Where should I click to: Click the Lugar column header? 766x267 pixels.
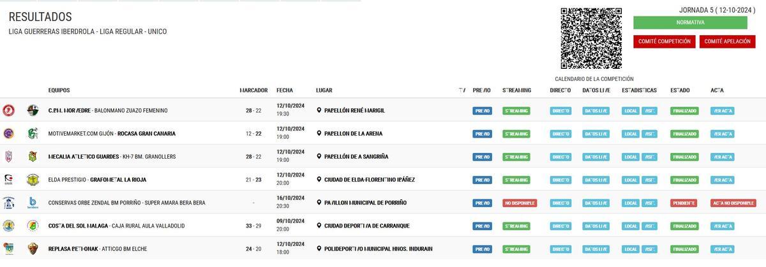[x=324, y=90]
